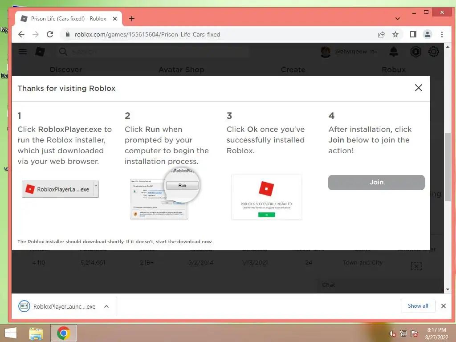Click the gray Join button

click(x=376, y=182)
